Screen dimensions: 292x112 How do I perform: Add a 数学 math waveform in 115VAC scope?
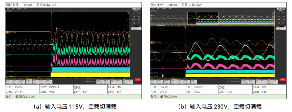[87, 81]
